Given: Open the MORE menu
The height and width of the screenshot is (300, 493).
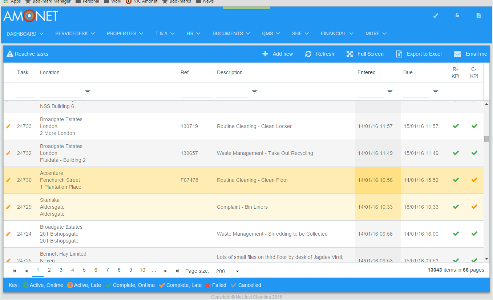Looking at the screenshot, I should point(376,33).
